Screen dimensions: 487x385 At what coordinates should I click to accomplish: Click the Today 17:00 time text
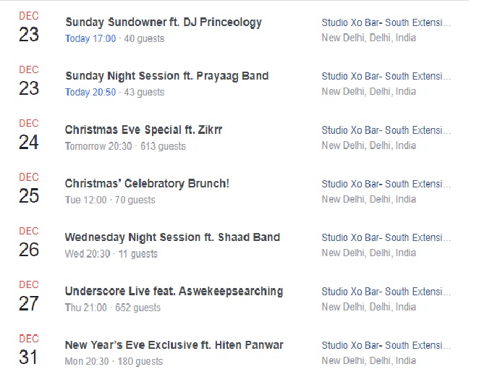point(90,39)
